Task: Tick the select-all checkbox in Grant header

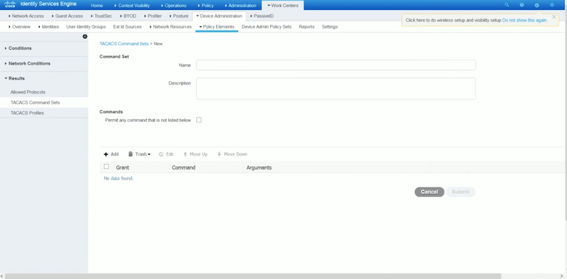Action: tap(106, 167)
